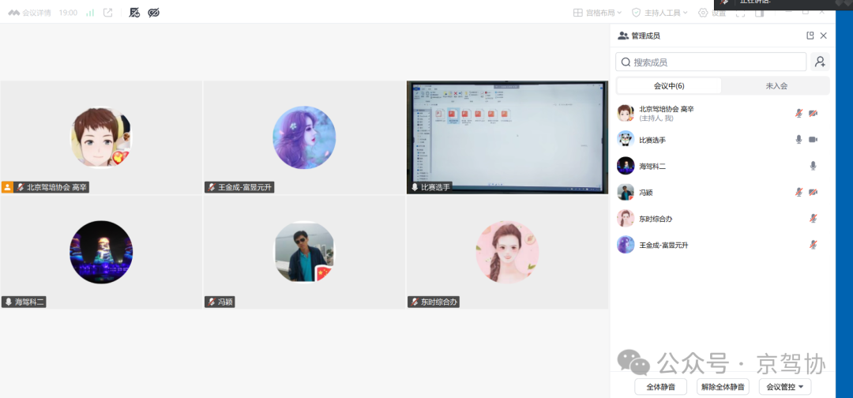This screenshot has width=853, height=398.
Task: Unmute 王金成-富昱元升 microphone in list
Action: point(814,245)
